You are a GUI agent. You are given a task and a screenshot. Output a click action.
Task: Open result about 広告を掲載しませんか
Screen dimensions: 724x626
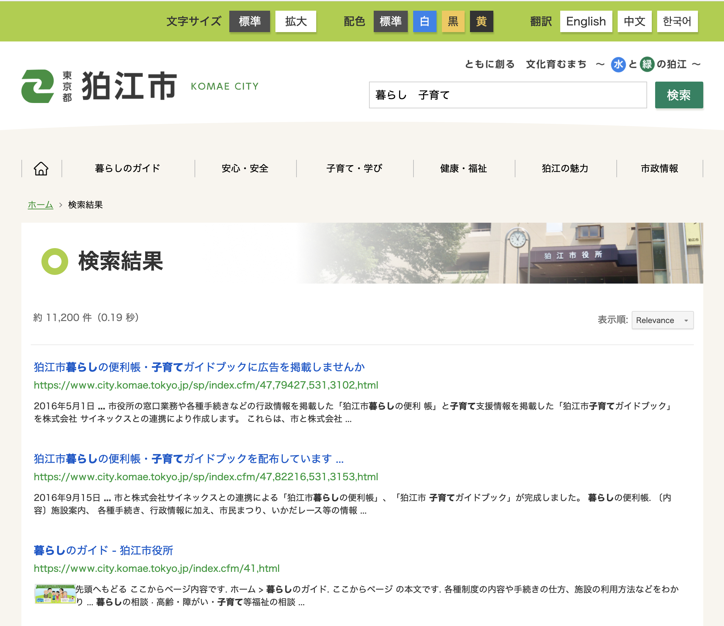coord(199,367)
